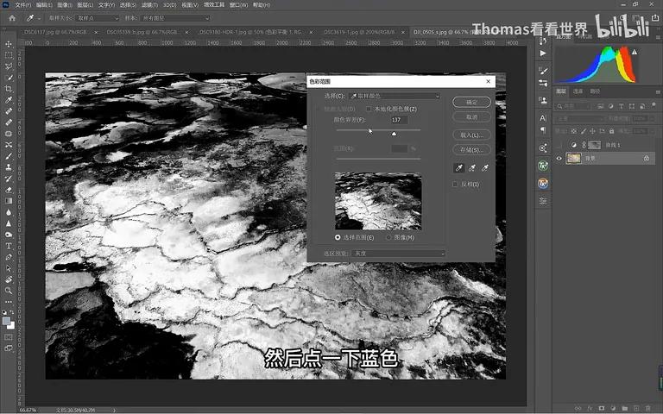
Task: Select the Zoom magnifier tool
Action: (x=9, y=291)
